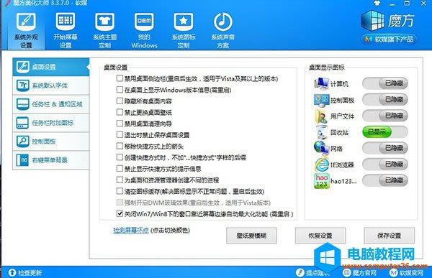
Task: Click the 回收站 recycle bin icon
Action: tap(322, 132)
